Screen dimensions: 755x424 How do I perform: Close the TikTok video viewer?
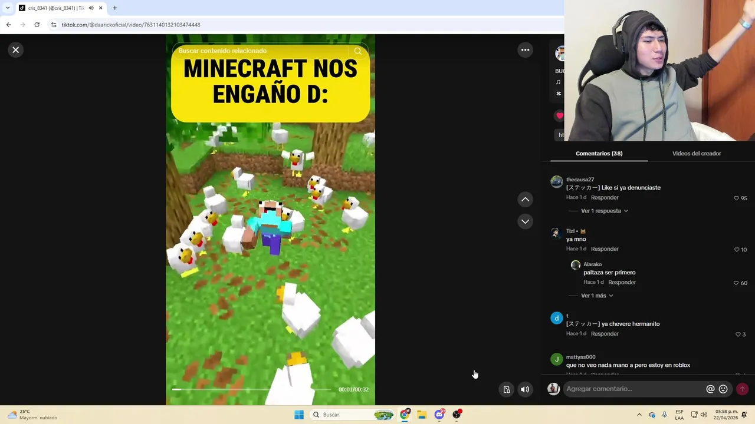coord(16,50)
